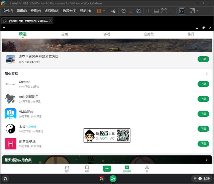
Task: Select the 太极 app title text
Action: pyautogui.click(x=22, y=127)
